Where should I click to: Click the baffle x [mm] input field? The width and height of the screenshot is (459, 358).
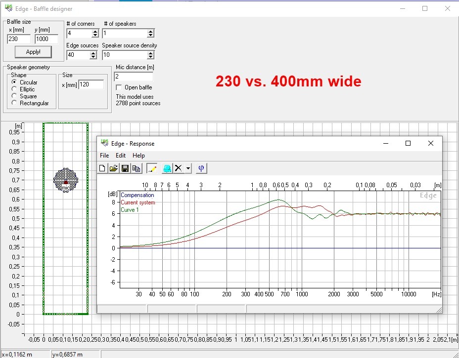pyautogui.click(x=19, y=39)
